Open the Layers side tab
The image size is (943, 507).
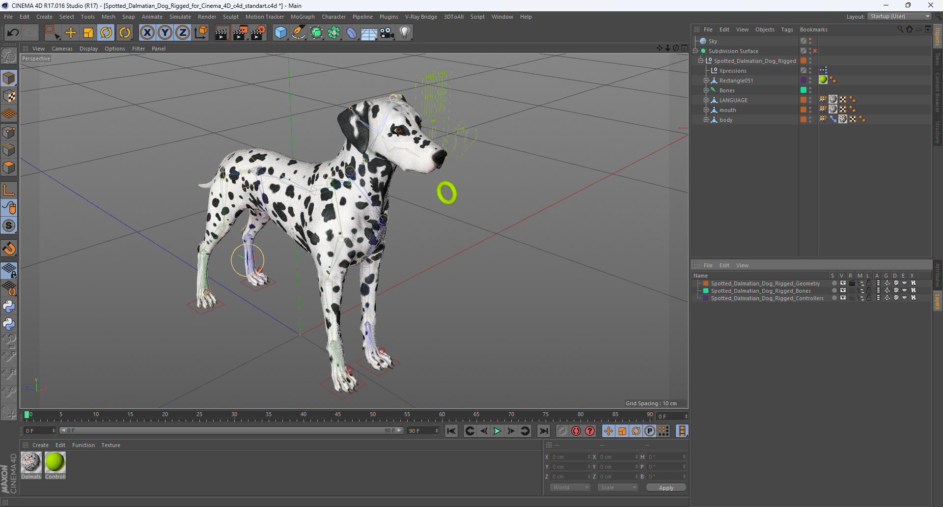(x=937, y=301)
